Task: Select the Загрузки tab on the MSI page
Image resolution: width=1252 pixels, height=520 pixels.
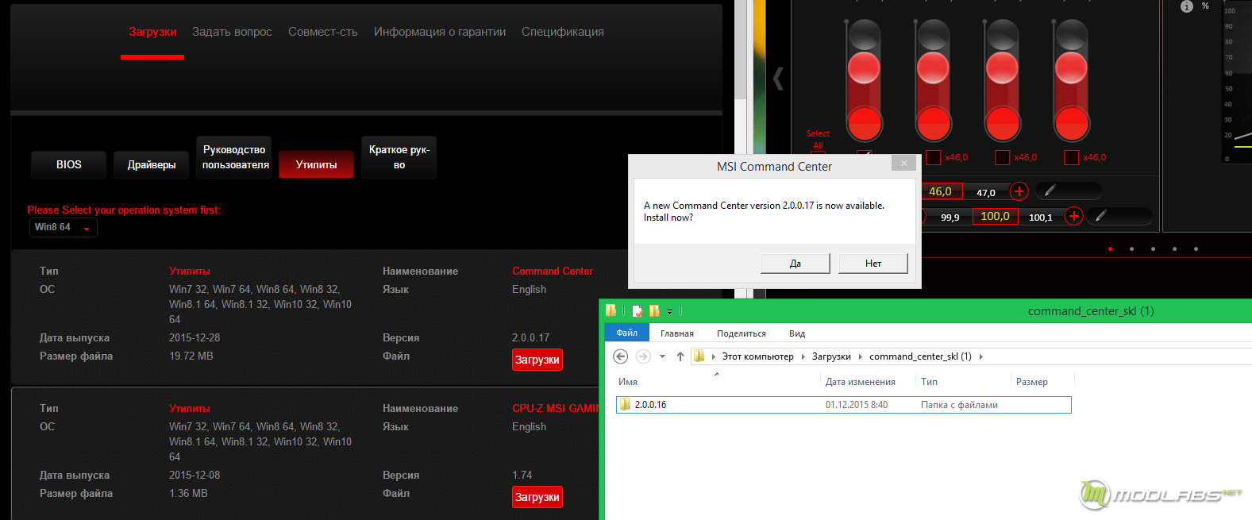Action: coord(152,32)
